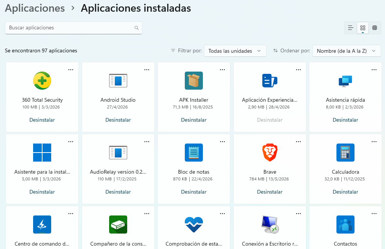385x249 pixels.
Task: Click the Contactos people icon
Action: pyautogui.click(x=345, y=225)
